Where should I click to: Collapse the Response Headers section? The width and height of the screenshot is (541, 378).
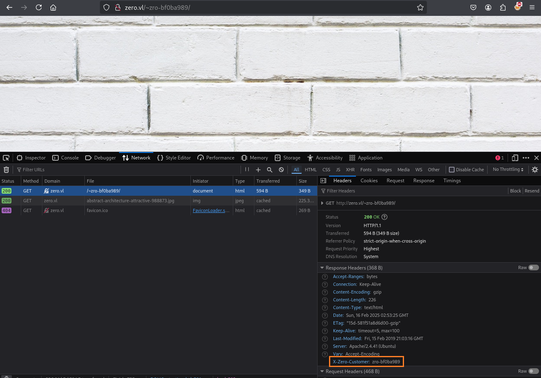click(x=322, y=268)
